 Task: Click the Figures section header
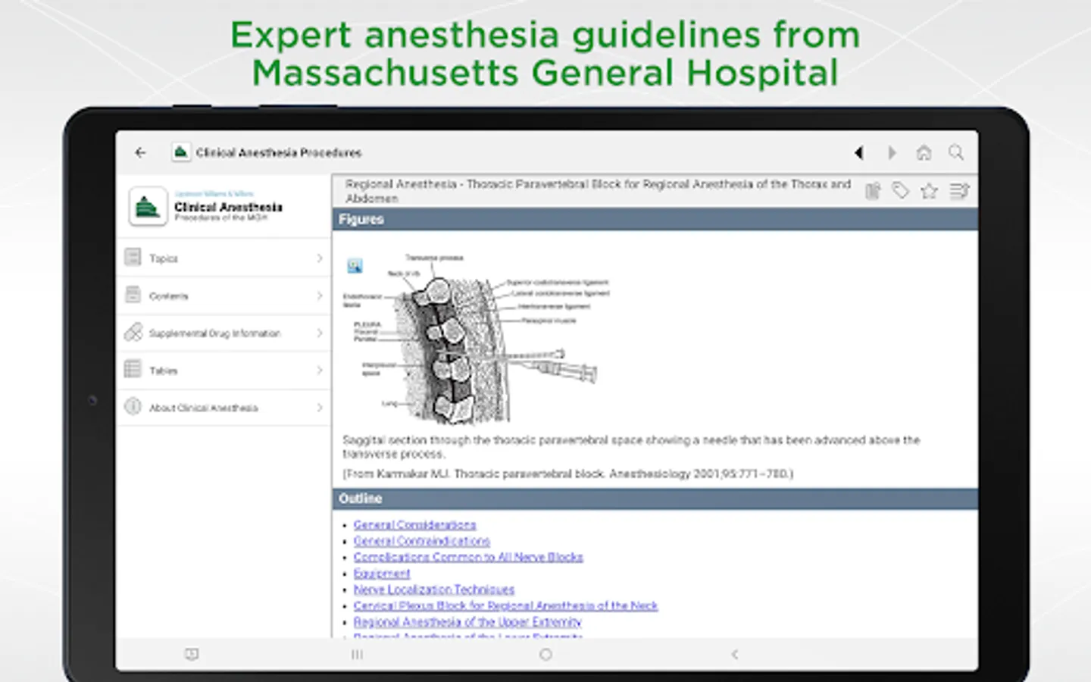[655, 219]
